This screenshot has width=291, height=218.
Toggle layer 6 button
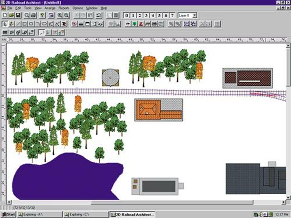166,15
